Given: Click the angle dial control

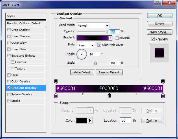Looking at the screenshot, I should [x=82, y=54].
